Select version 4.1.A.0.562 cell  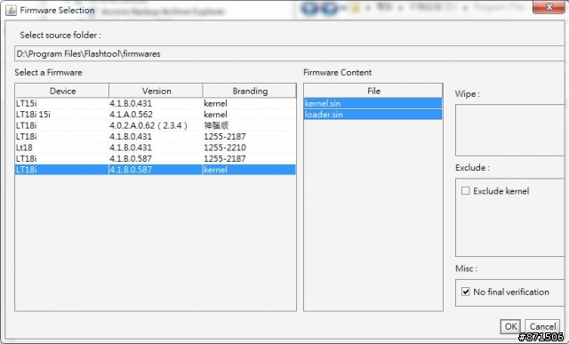pyautogui.click(x=156, y=115)
